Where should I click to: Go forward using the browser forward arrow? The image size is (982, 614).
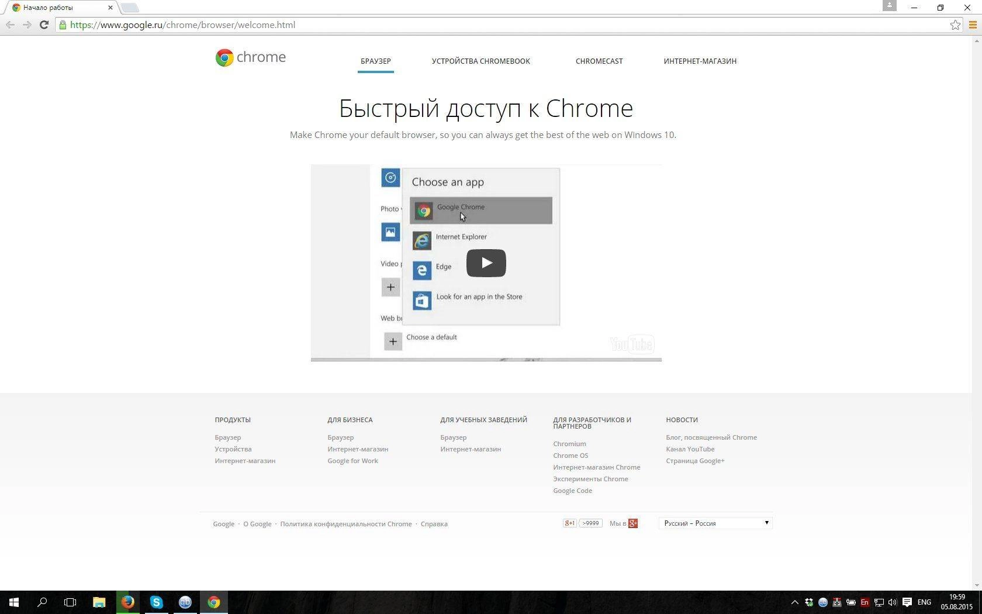(27, 25)
